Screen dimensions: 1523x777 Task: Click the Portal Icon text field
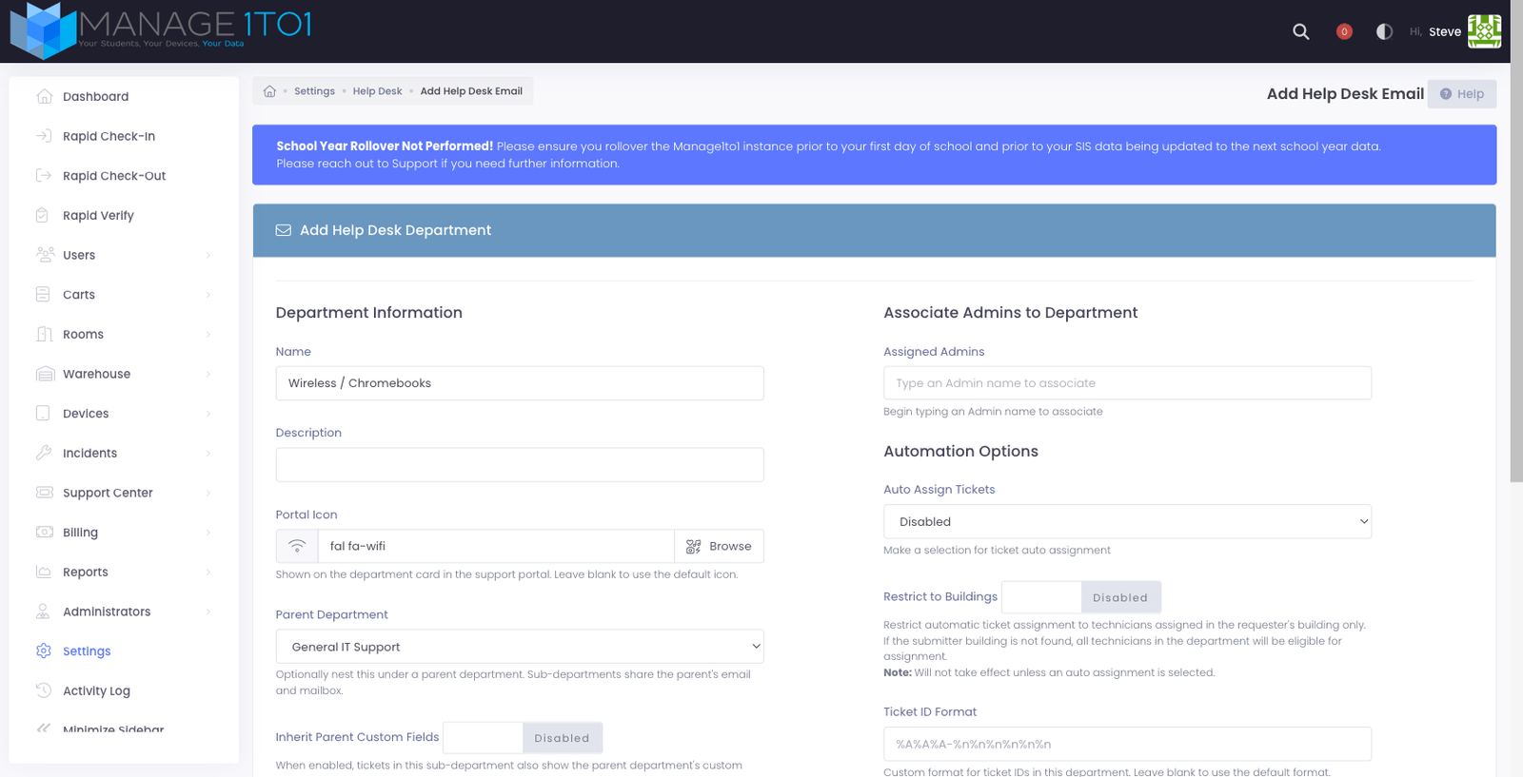click(496, 546)
